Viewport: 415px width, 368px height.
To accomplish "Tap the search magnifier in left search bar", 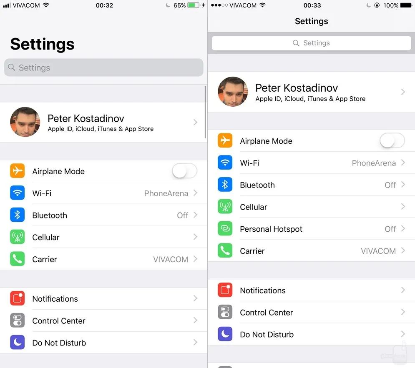I will click(12, 68).
